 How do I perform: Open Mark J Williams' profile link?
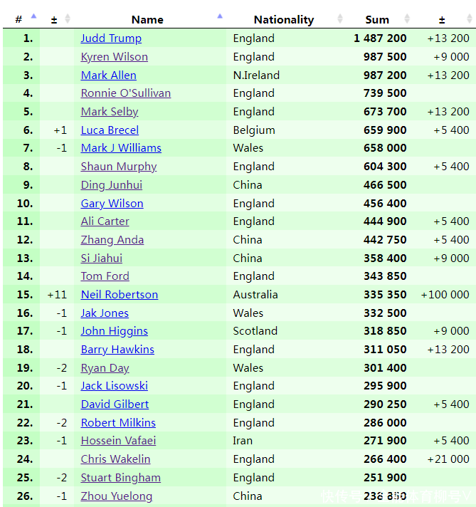point(121,148)
